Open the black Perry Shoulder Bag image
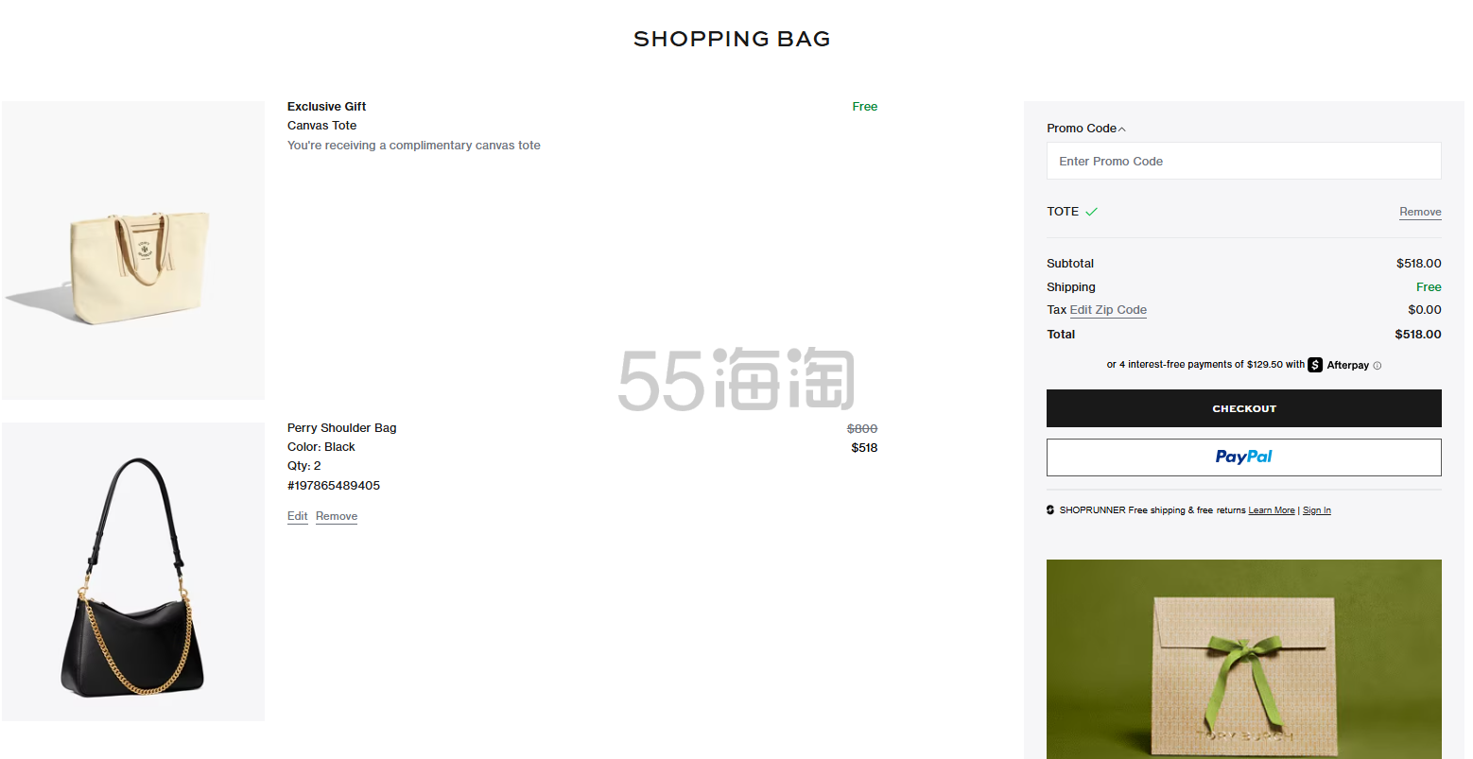1473x759 pixels. click(x=133, y=572)
